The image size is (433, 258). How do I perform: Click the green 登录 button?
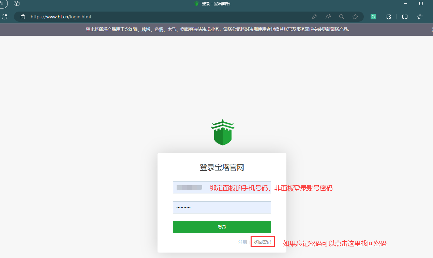pos(222,227)
